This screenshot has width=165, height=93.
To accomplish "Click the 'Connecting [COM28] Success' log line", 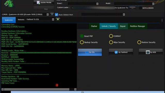I will click(x=13, y=27).
